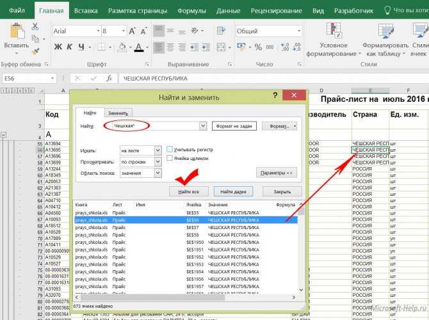
Task: Open the Формат button dropdown arrow
Action: [x=295, y=126]
